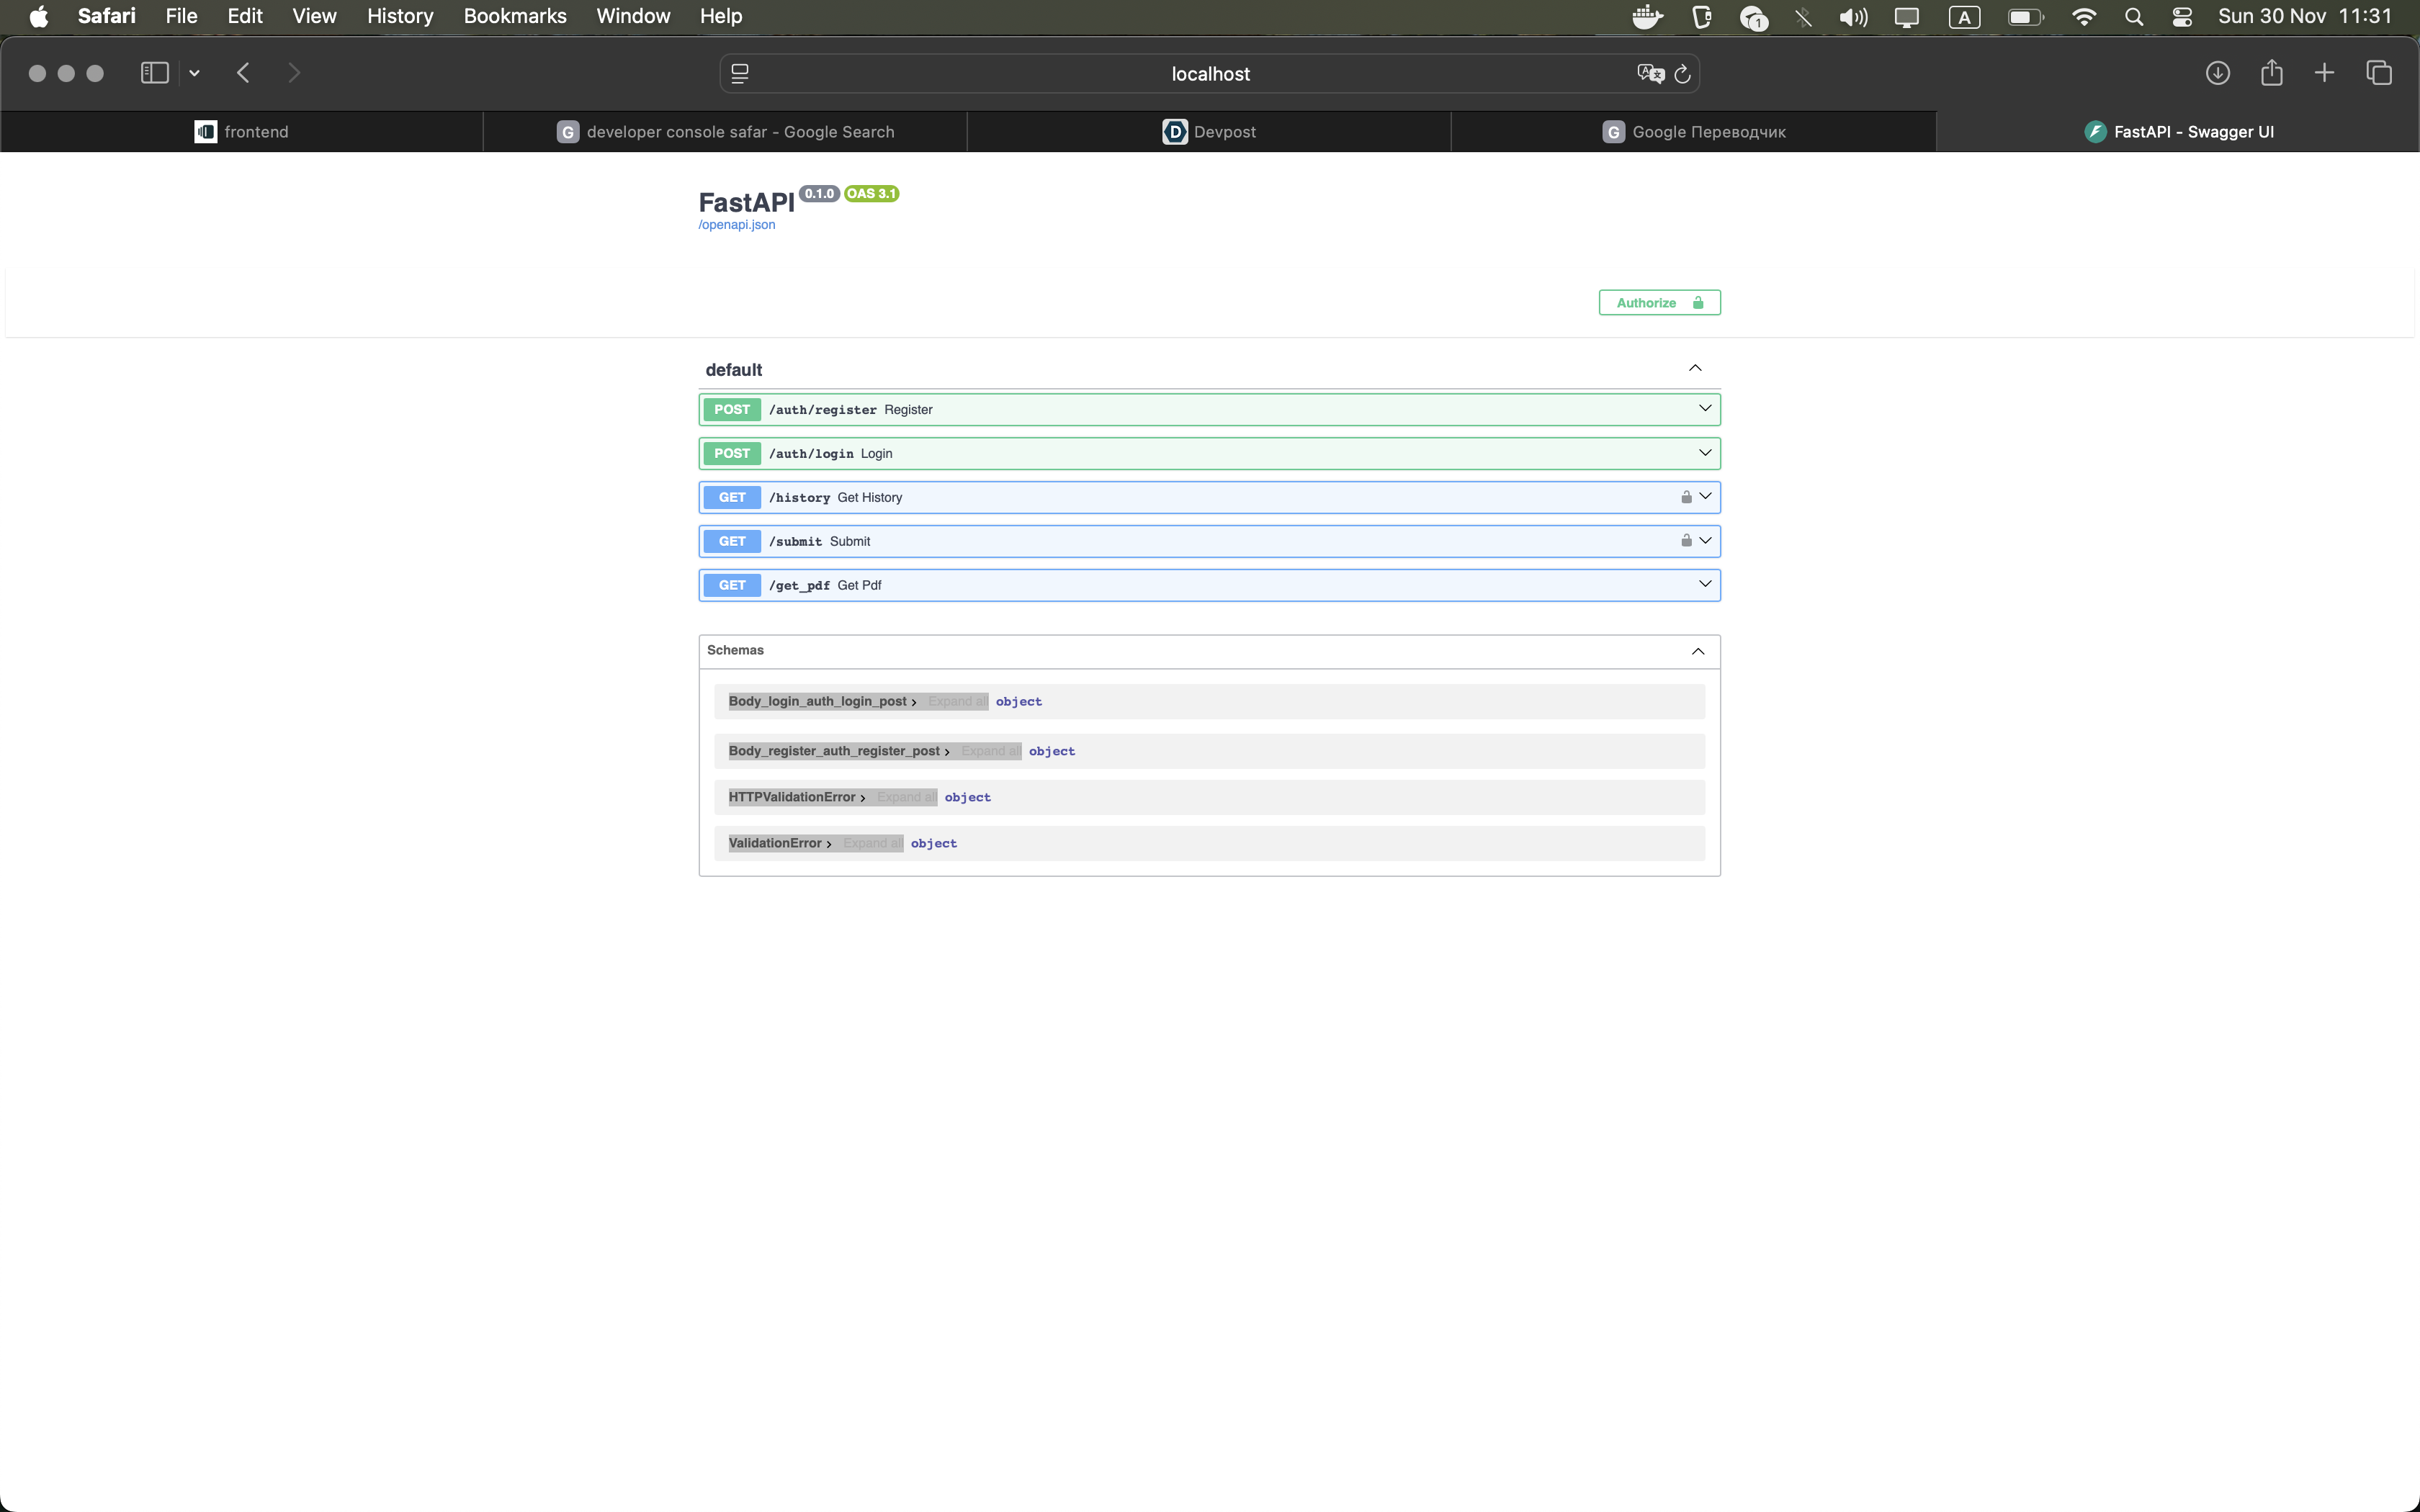Click the Authorize button

tap(1659, 303)
